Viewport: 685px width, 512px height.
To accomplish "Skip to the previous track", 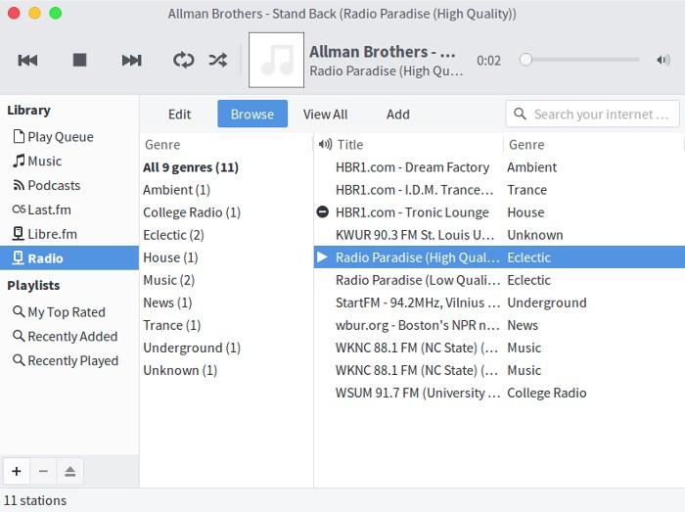I will click(28, 61).
